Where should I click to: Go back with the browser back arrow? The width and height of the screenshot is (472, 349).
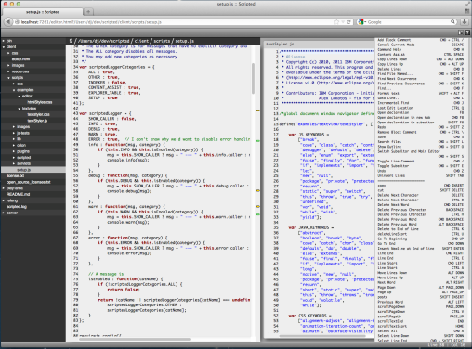point(8,22)
